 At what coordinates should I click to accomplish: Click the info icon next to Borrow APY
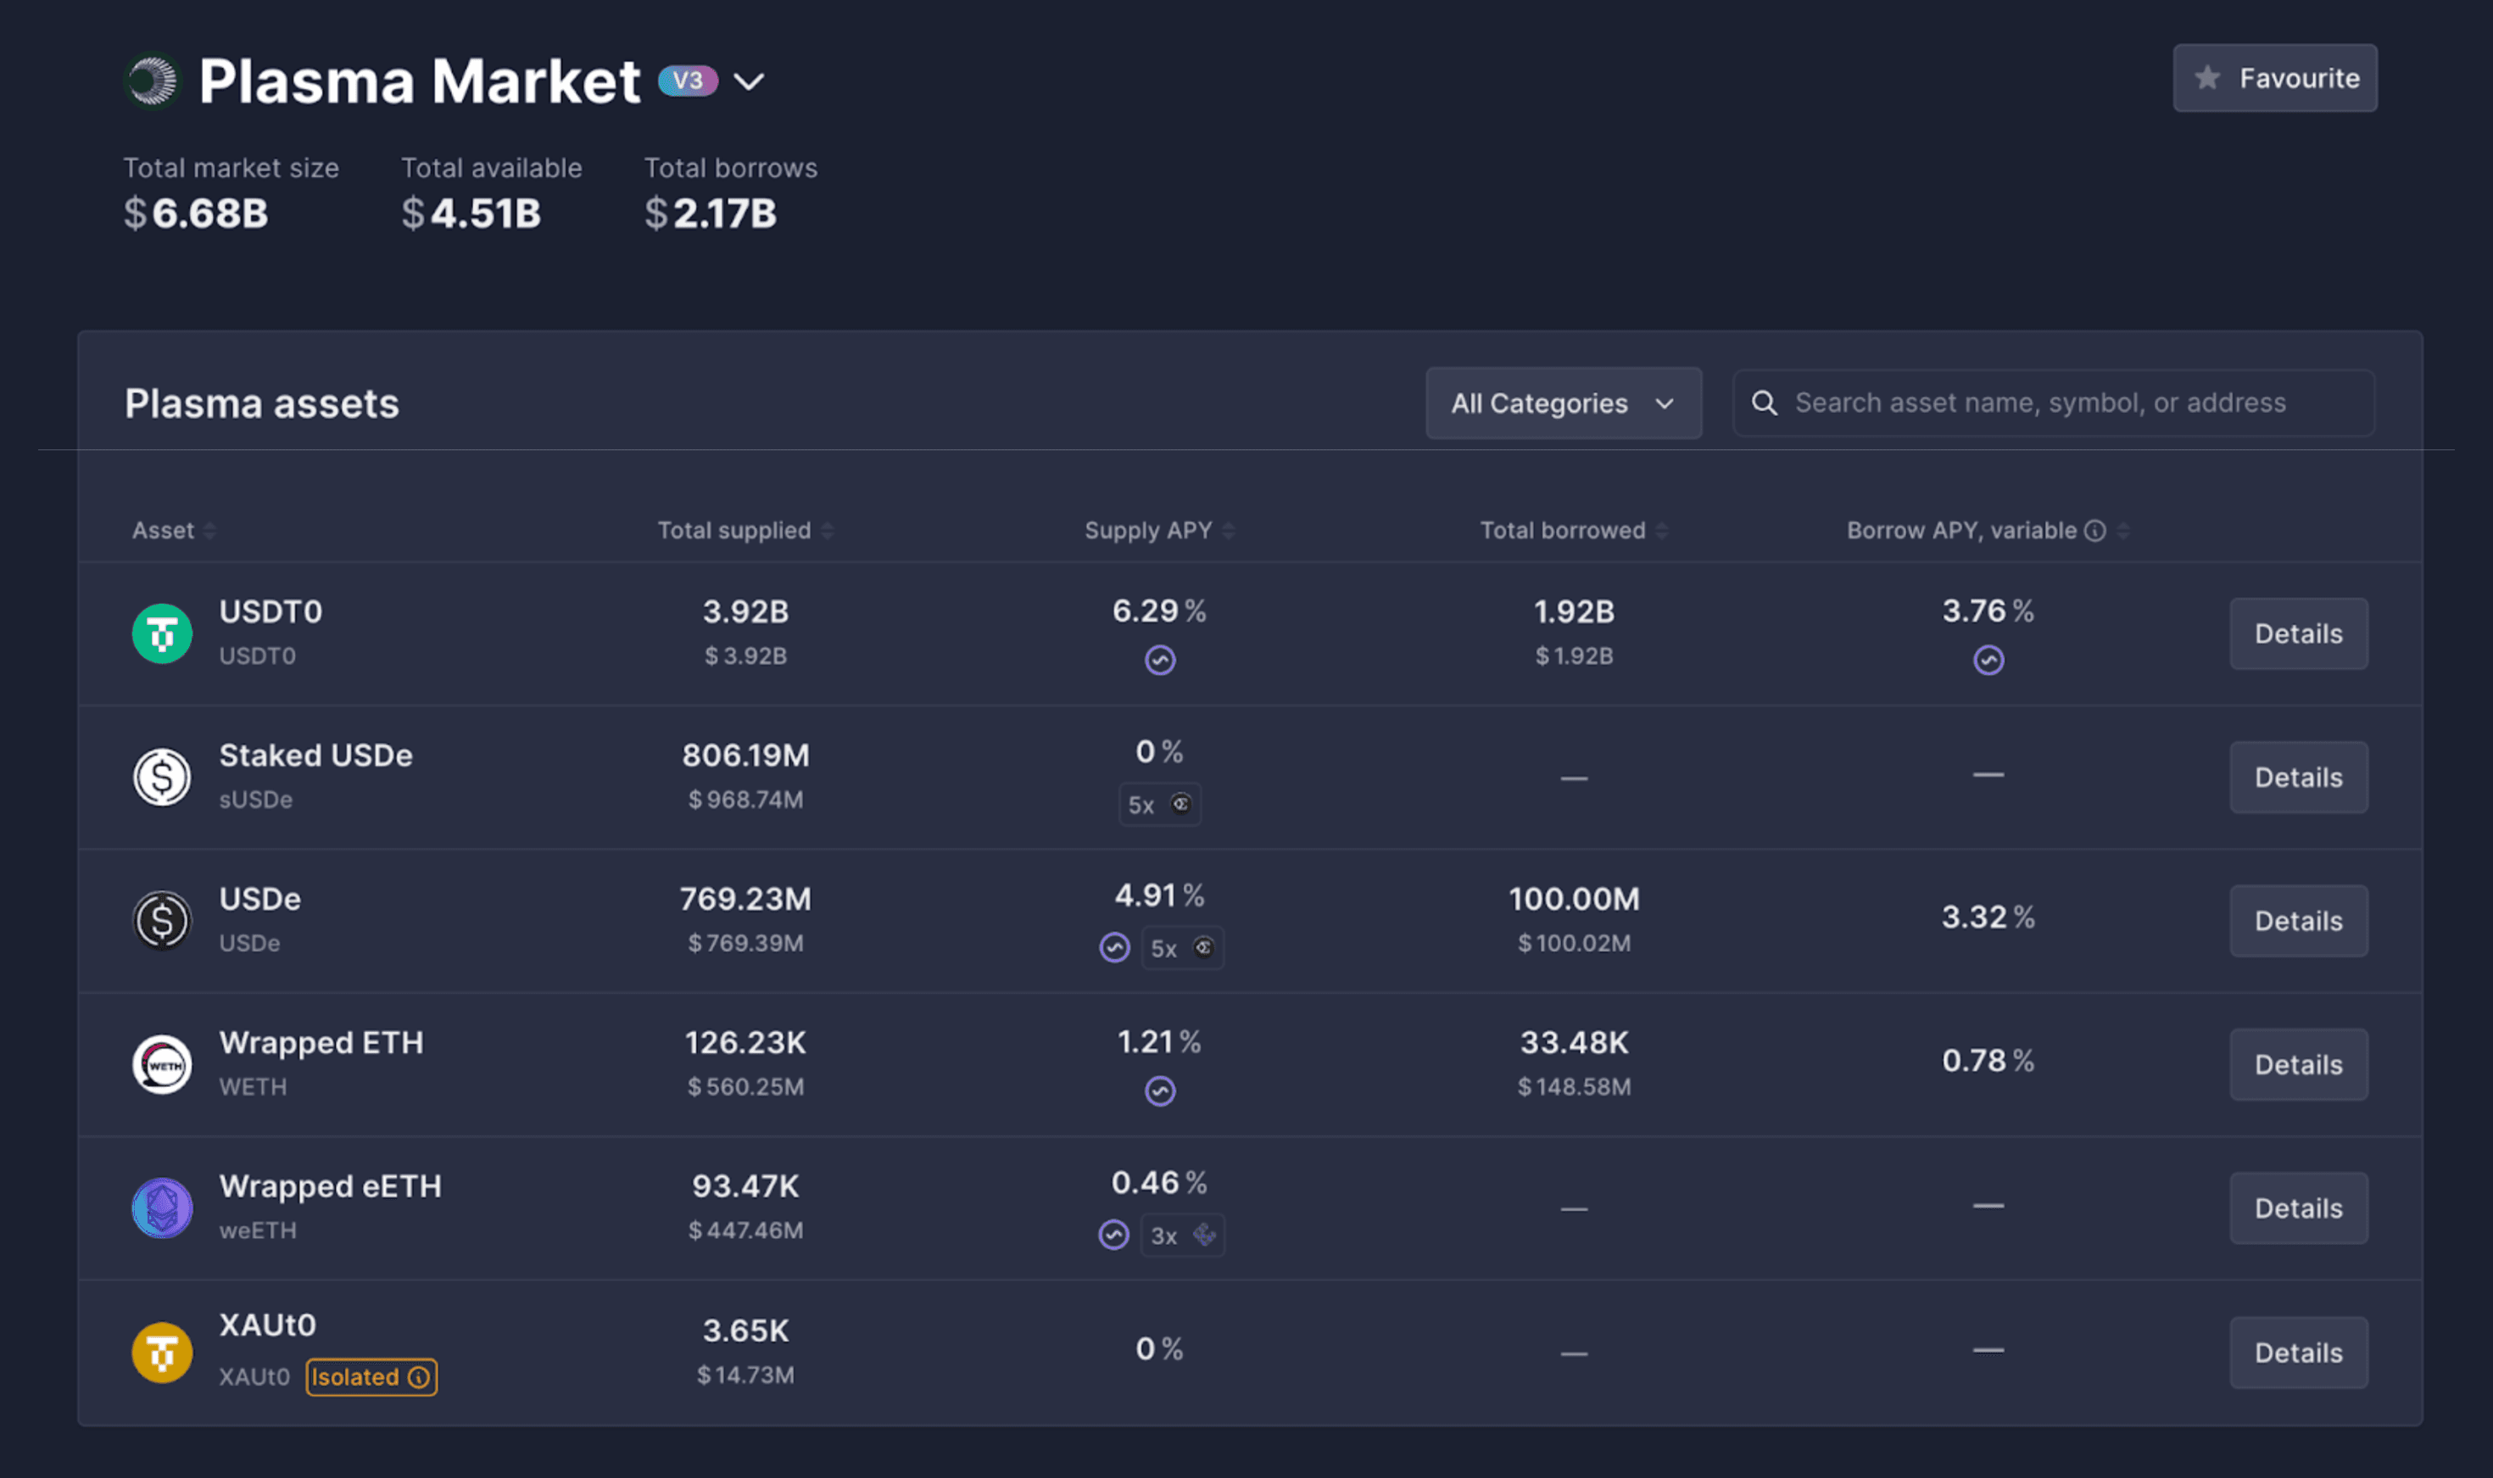coord(2094,531)
